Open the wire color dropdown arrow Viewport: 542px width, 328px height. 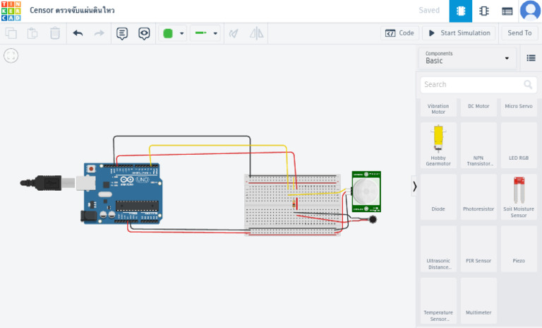[x=182, y=34]
